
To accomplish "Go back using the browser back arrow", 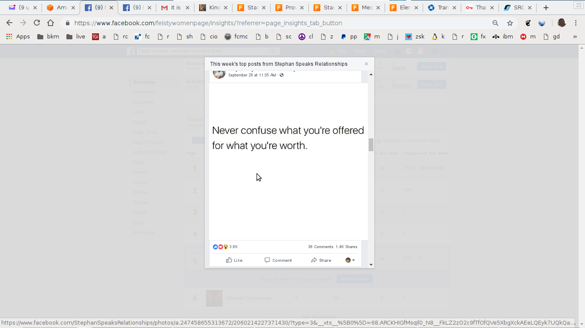I will (x=9, y=23).
